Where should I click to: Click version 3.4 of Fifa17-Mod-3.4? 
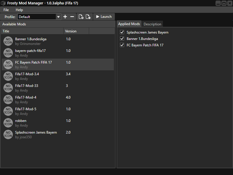click(x=68, y=74)
